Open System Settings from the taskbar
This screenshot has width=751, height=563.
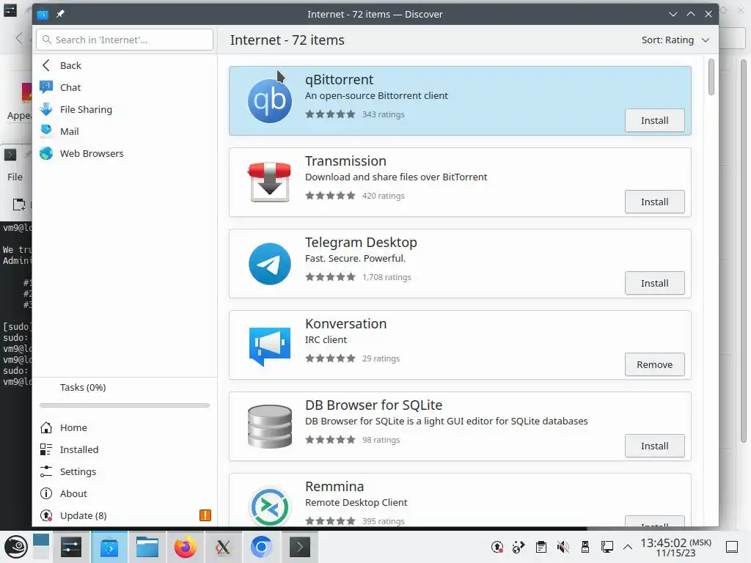tap(71, 547)
